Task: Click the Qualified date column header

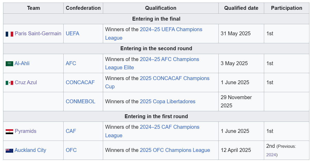Action: pos(241,8)
